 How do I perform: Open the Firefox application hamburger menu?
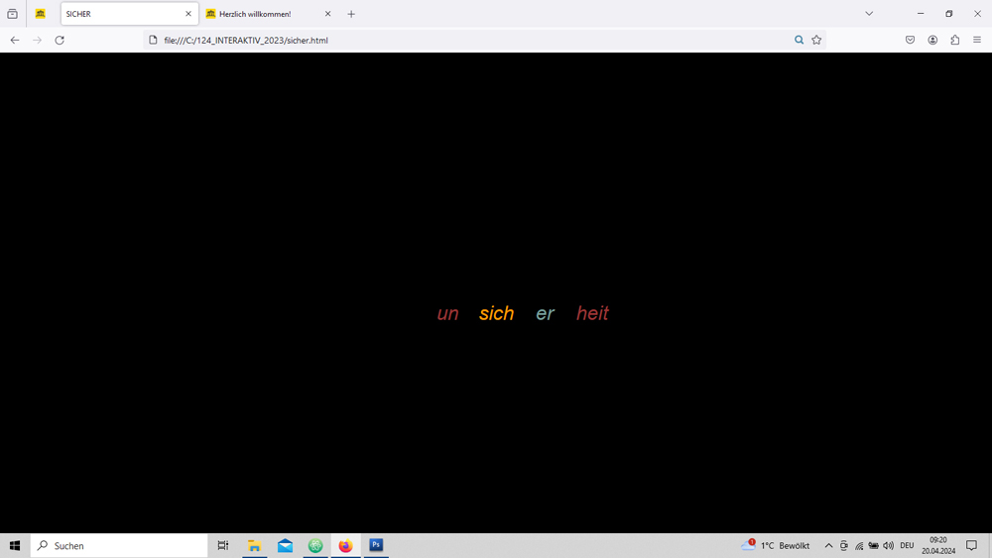pyautogui.click(x=977, y=40)
